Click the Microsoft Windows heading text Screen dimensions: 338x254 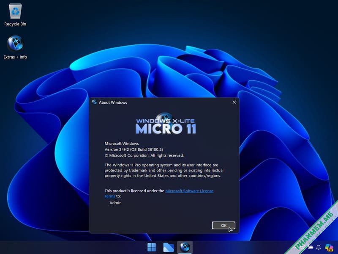click(122, 144)
